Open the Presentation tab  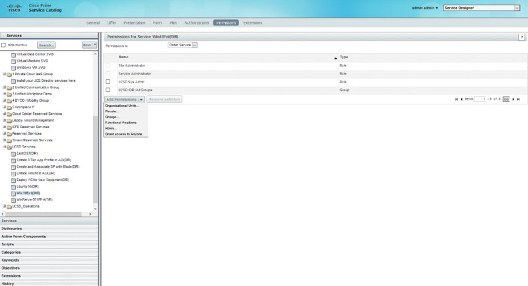[135, 23]
